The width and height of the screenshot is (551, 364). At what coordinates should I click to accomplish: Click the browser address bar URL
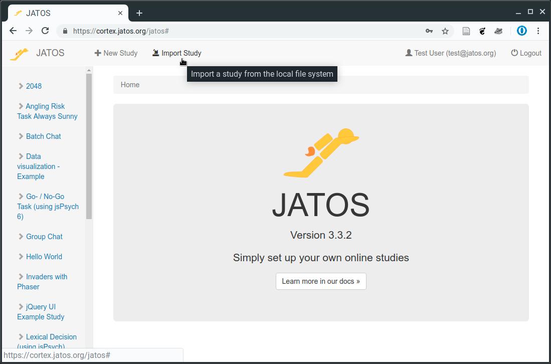point(121,31)
